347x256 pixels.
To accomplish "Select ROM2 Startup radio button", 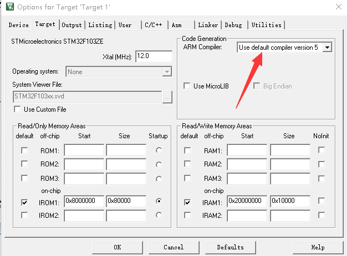I will (x=159, y=165).
